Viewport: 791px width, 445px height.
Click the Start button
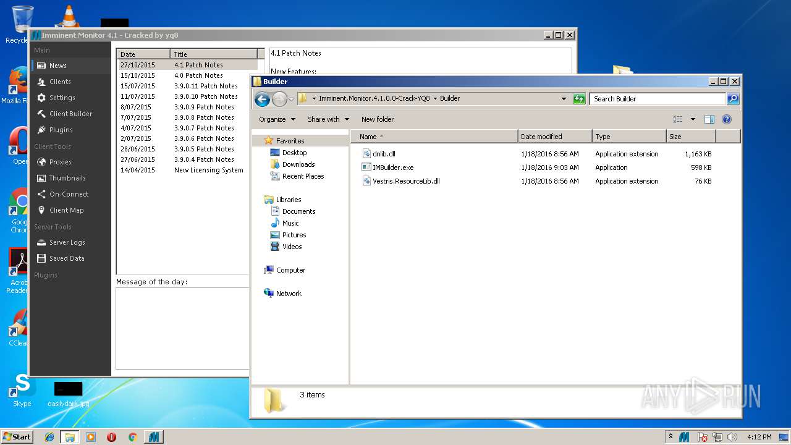[17, 437]
